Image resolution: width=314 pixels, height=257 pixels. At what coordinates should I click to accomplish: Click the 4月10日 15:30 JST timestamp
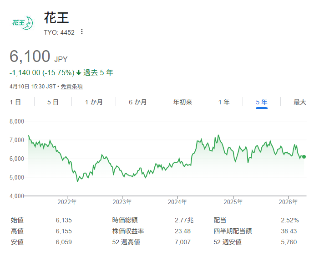click(33, 87)
